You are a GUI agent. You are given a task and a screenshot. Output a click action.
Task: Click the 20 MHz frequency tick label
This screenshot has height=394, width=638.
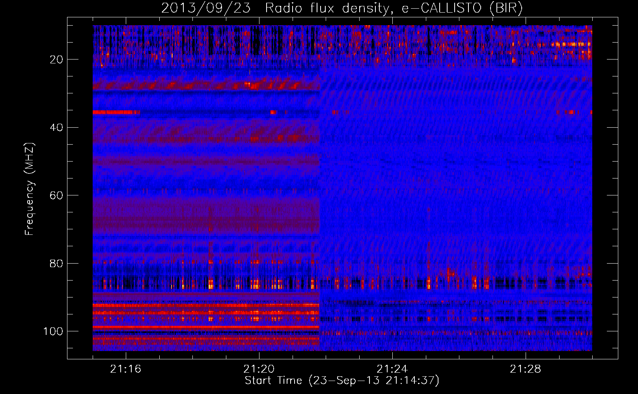point(56,59)
